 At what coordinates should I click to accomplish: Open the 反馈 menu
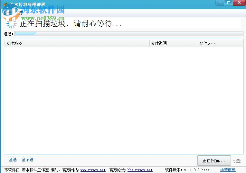(7, 13)
